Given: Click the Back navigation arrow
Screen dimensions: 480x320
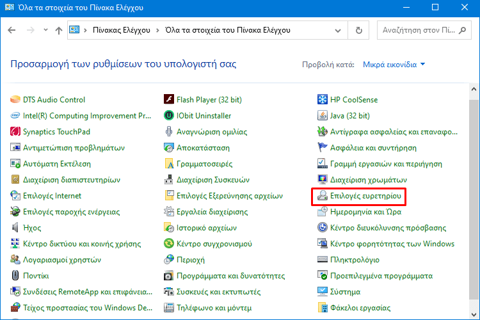Looking at the screenshot, I should pos(12,30).
